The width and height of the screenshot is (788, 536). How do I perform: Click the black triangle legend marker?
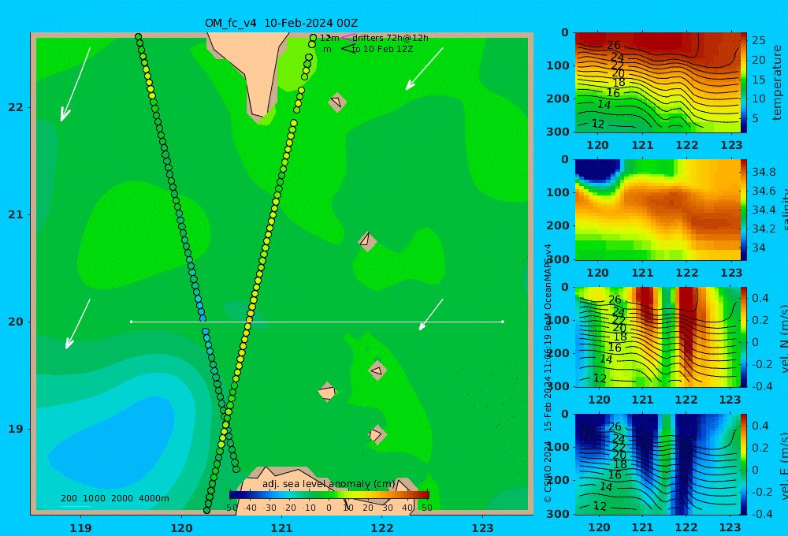coord(348,49)
